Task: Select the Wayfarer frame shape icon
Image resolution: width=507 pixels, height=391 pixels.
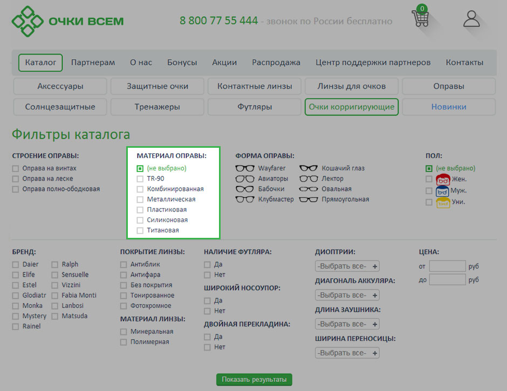Action: (x=244, y=168)
